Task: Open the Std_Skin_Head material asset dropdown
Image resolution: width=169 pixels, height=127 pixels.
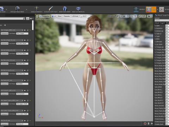Action: 12,40
